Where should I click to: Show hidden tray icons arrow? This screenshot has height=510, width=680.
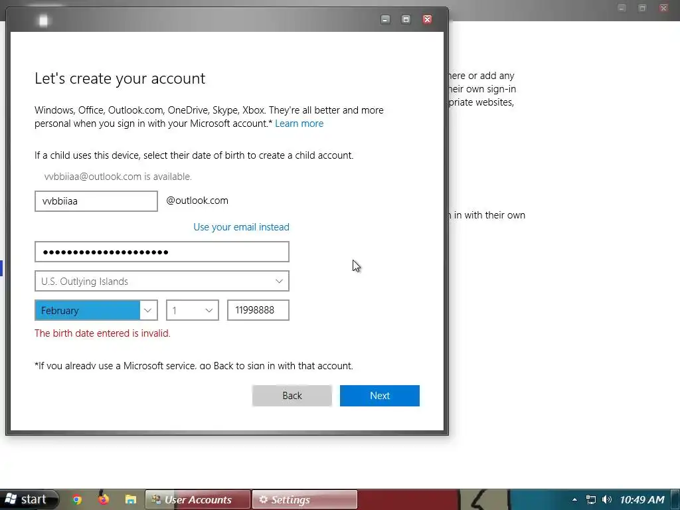point(574,500)
